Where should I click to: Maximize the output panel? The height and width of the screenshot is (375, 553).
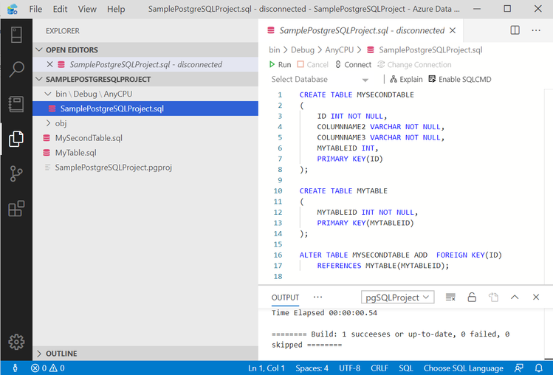[515, 297]
